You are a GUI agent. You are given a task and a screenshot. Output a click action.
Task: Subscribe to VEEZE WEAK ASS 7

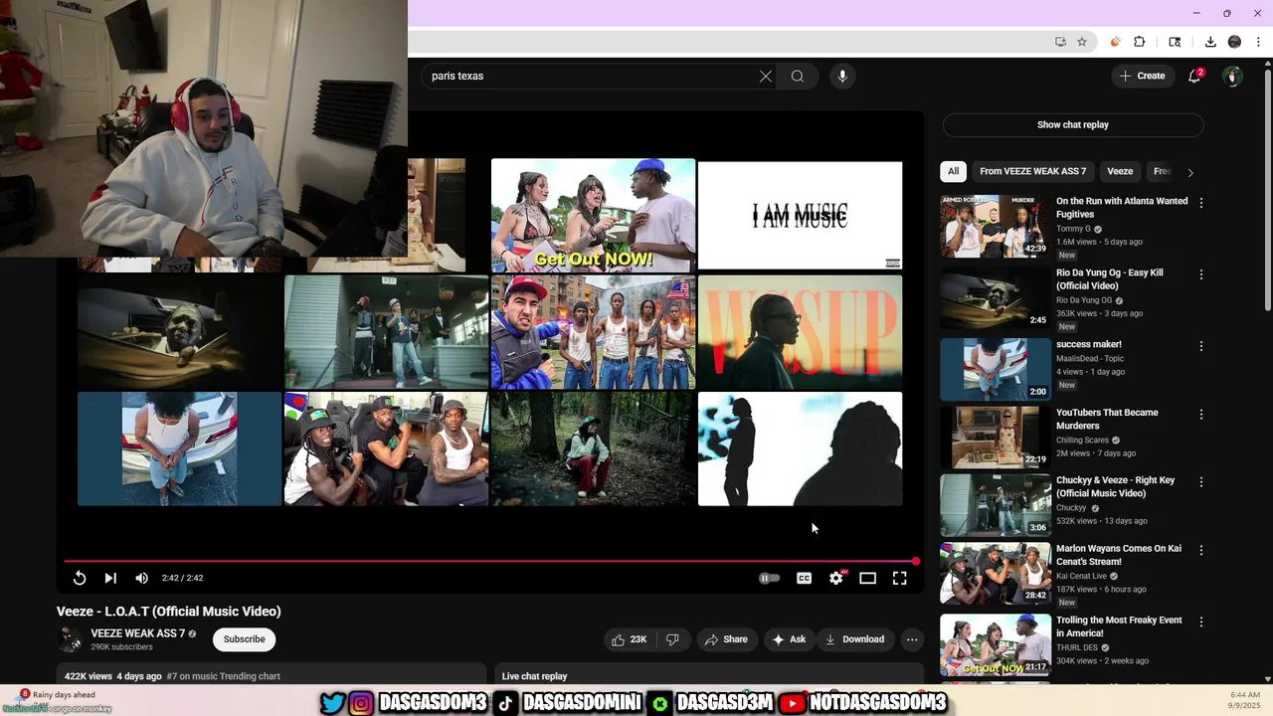point(244,639)
